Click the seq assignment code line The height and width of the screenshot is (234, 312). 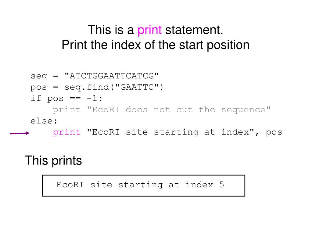(x=95, y=76)
